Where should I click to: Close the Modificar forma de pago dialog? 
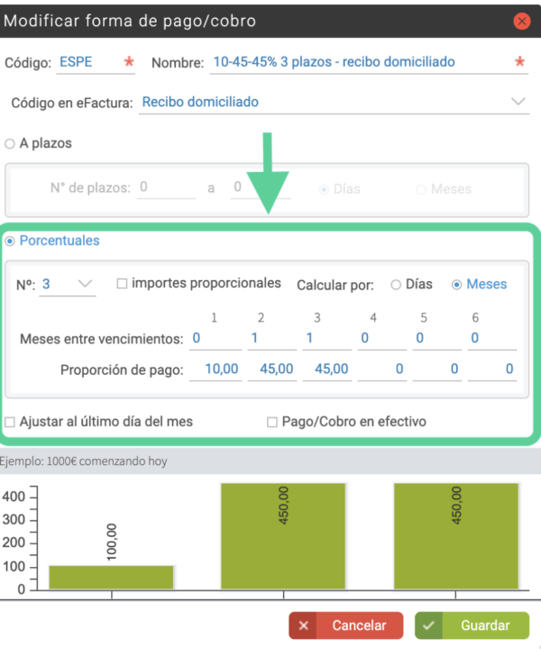click(x=520, y=20)
